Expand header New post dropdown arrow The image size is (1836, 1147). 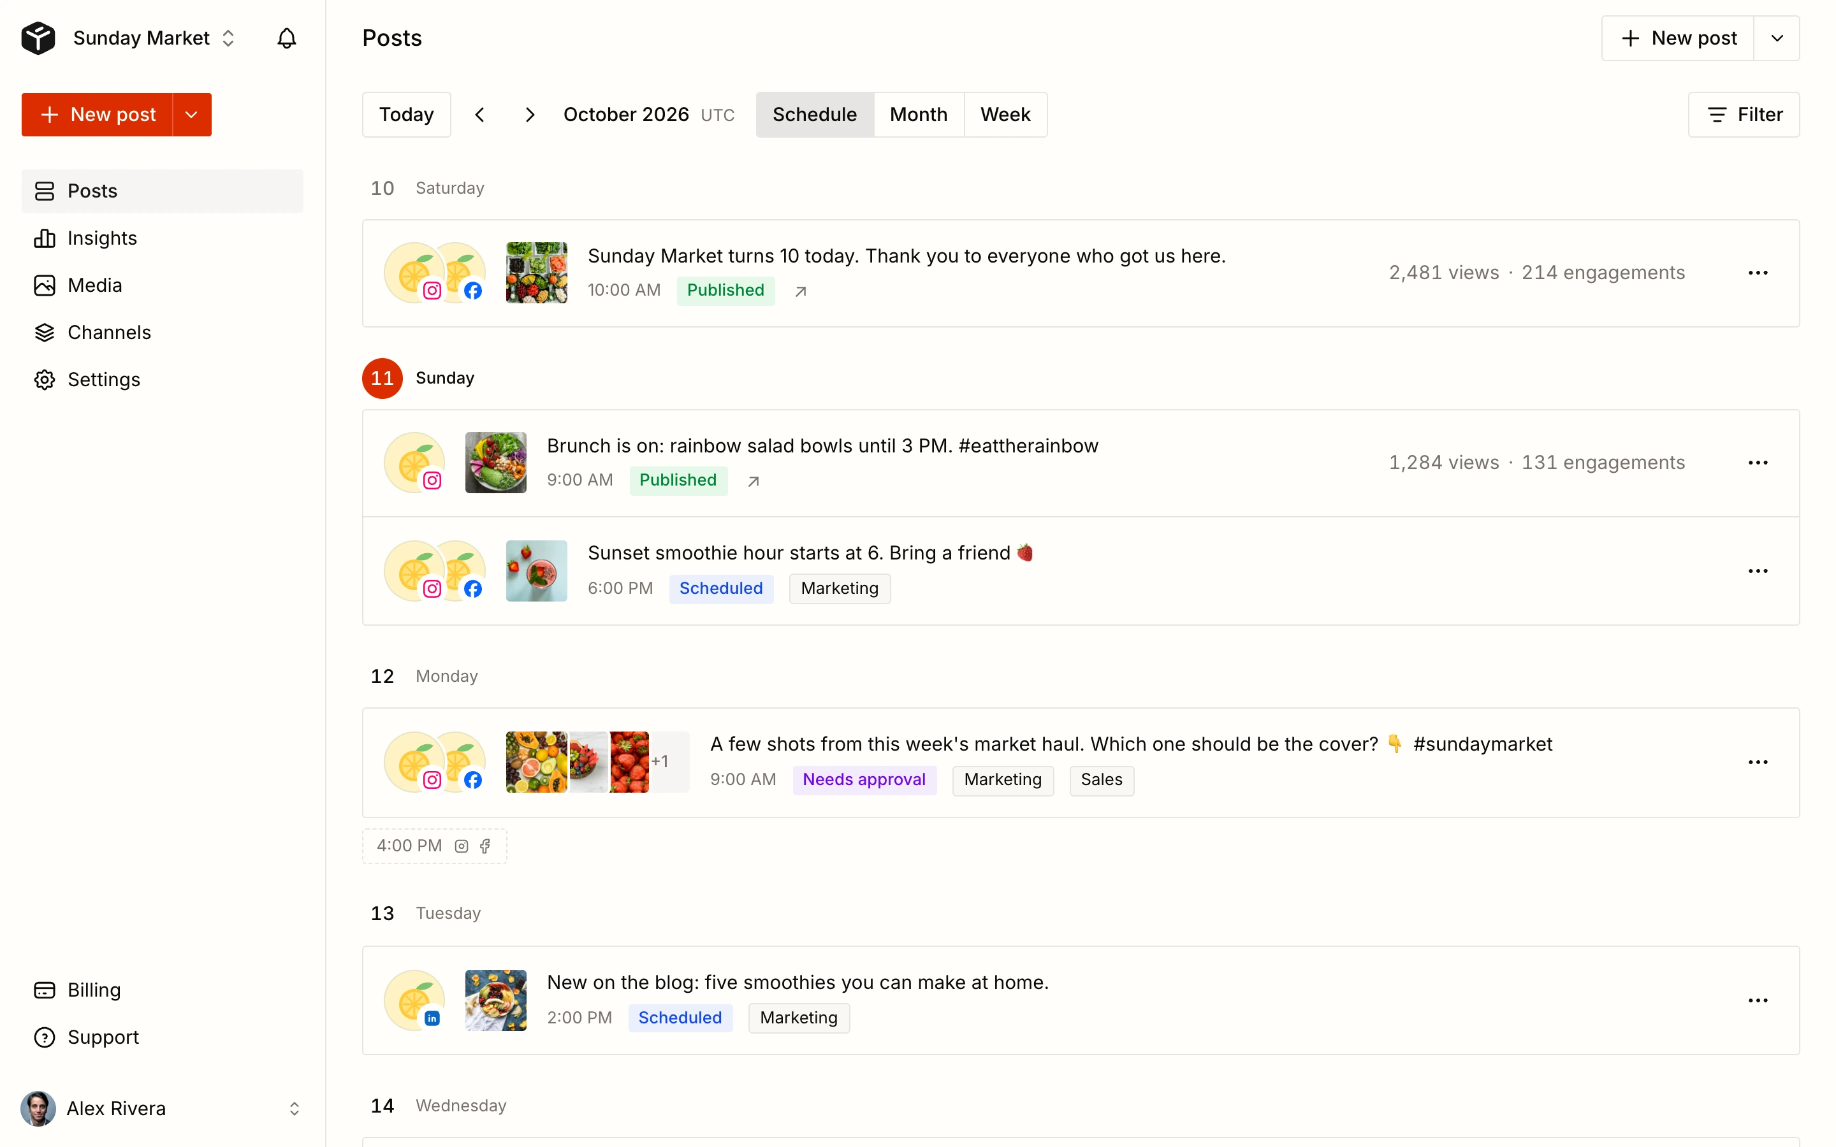pyautogui.click(x=1777, y=38)
